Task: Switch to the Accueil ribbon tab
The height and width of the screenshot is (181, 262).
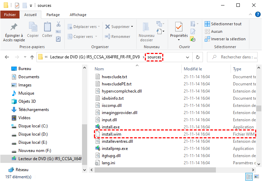Action: point(30,15)
